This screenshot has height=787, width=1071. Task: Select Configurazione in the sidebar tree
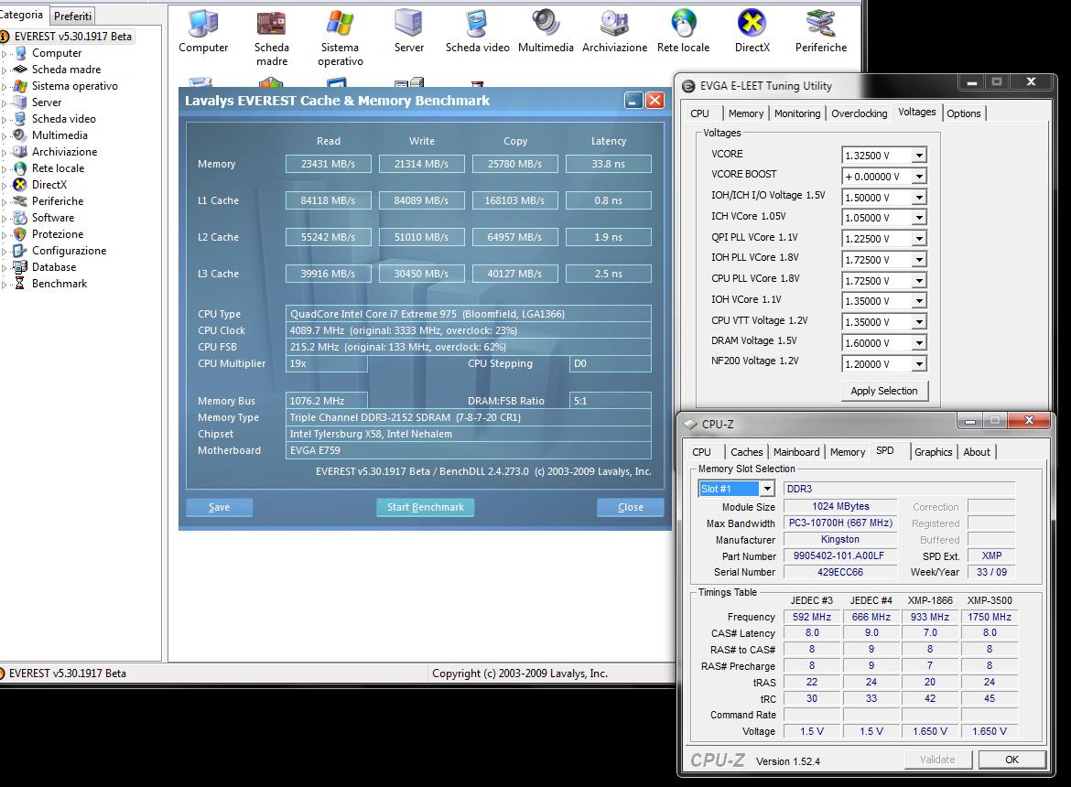point(69,251)
